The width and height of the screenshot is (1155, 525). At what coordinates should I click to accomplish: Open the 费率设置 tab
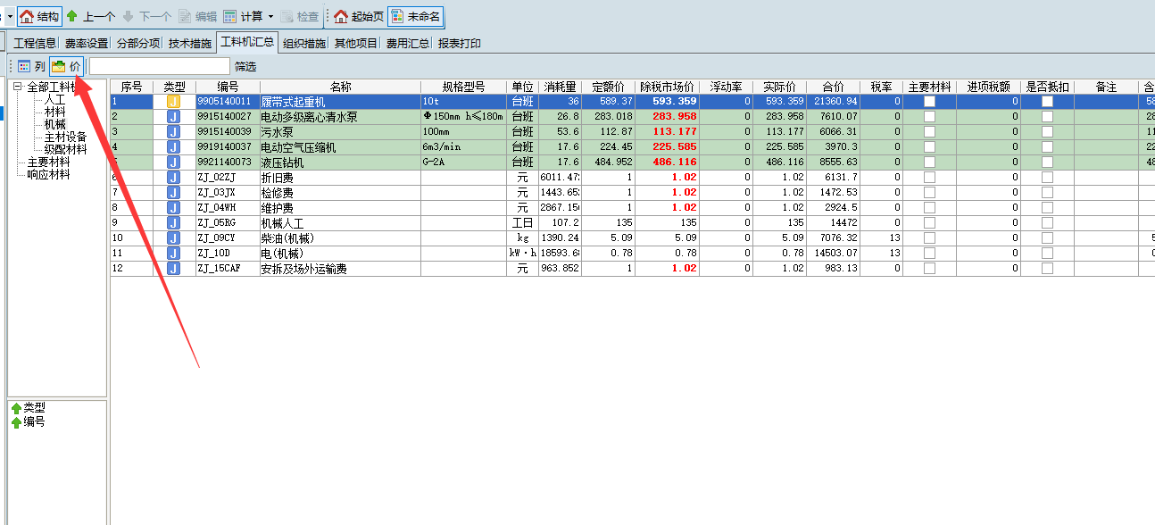[x=87, y=43]
